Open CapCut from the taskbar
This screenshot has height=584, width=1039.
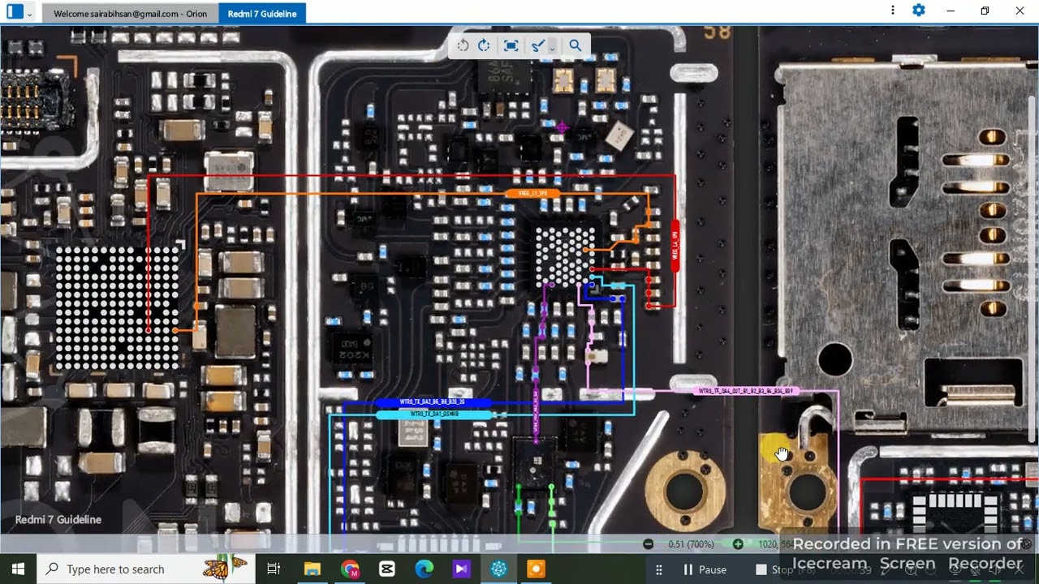click(x=387, y=569)
